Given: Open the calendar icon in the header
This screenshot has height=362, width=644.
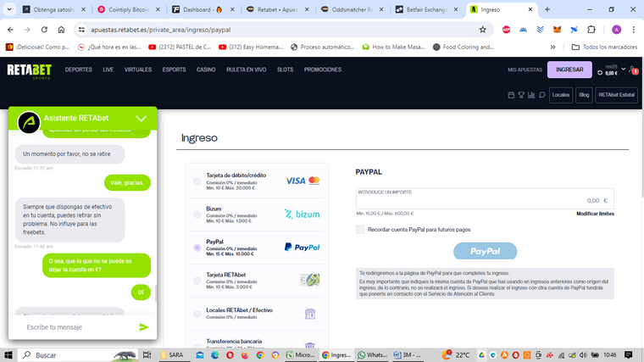Looking at the screenshot, I should pos(511,95).
